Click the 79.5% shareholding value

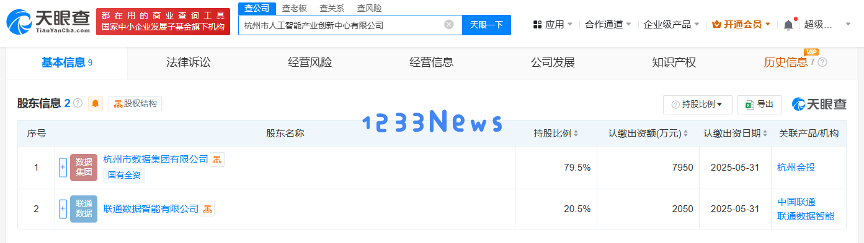pyautogui.click(x=577, y=168)
